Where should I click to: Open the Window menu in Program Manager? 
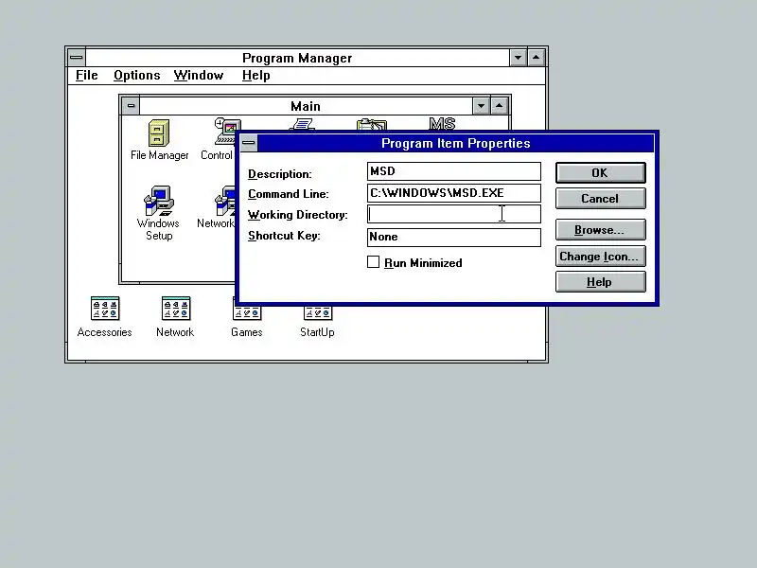[199, 76]
